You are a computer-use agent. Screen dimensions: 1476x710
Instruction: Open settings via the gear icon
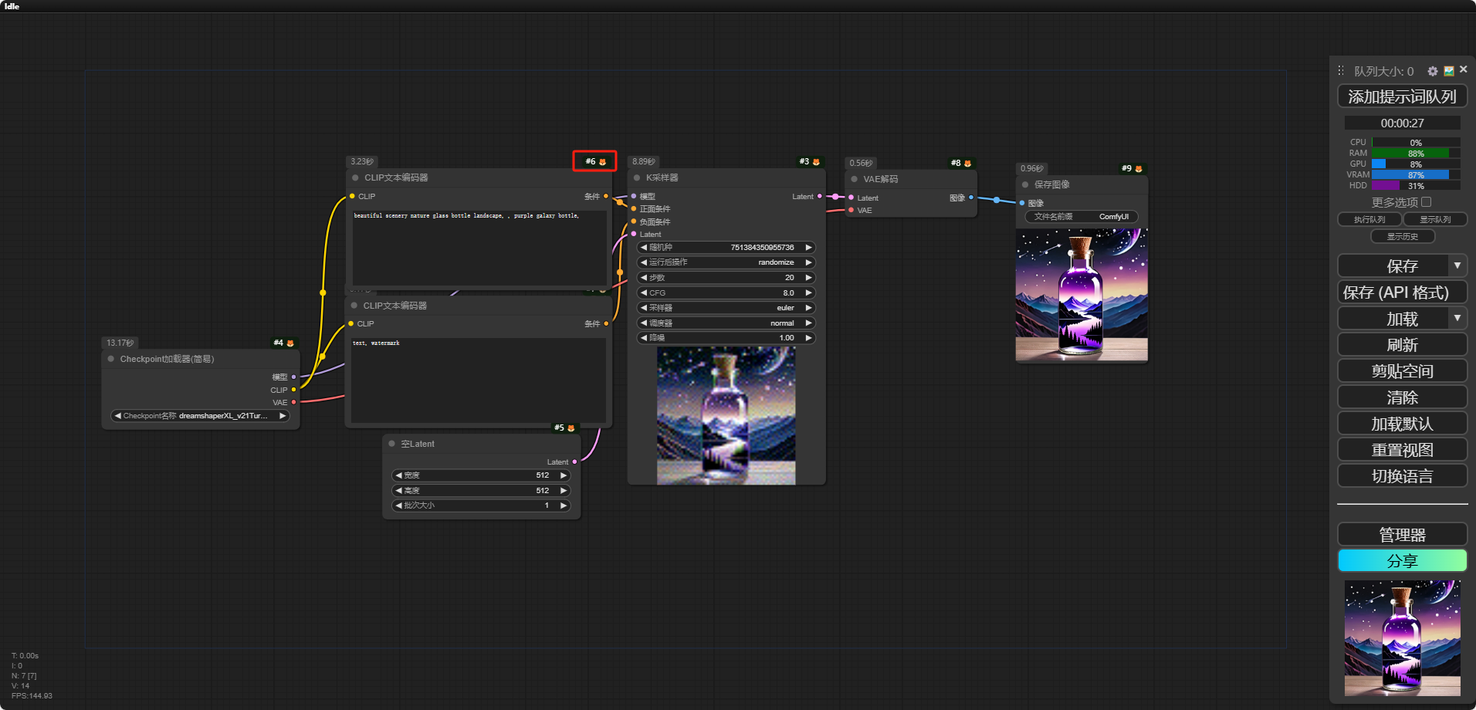point(1432,71)
